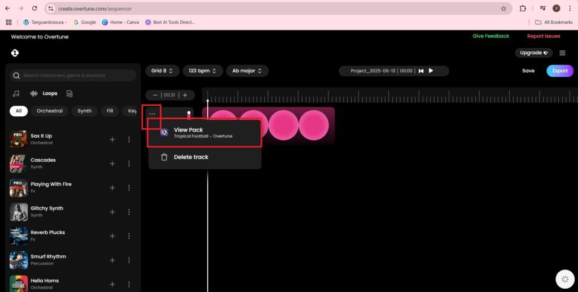
Task: Zoom out timeline with minus button
Action: point(155,95)
